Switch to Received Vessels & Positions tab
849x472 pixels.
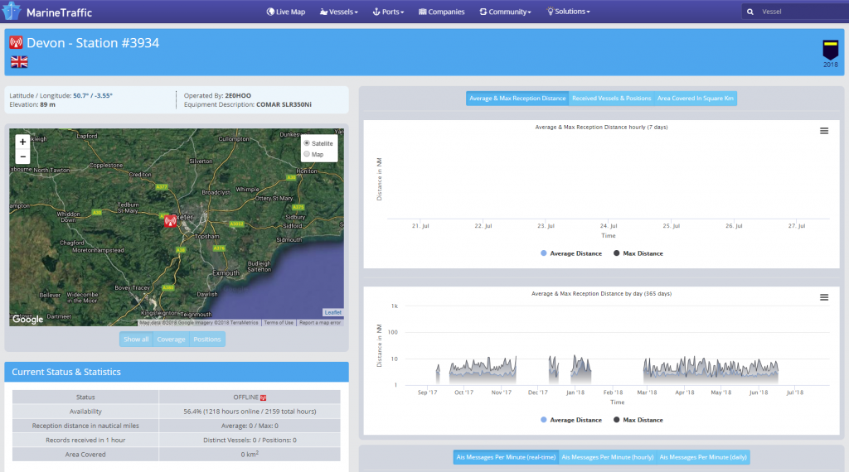tap(611, 99)
